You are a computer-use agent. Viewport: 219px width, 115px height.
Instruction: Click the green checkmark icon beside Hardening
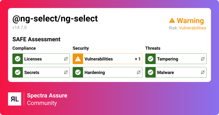tap(78, 72)
